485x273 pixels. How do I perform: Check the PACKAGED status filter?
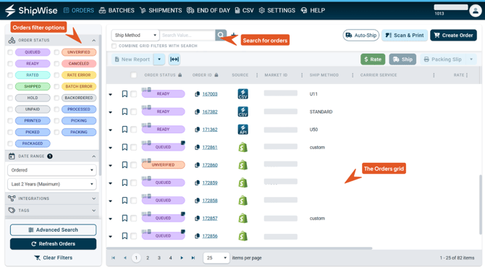click(10, 143)
